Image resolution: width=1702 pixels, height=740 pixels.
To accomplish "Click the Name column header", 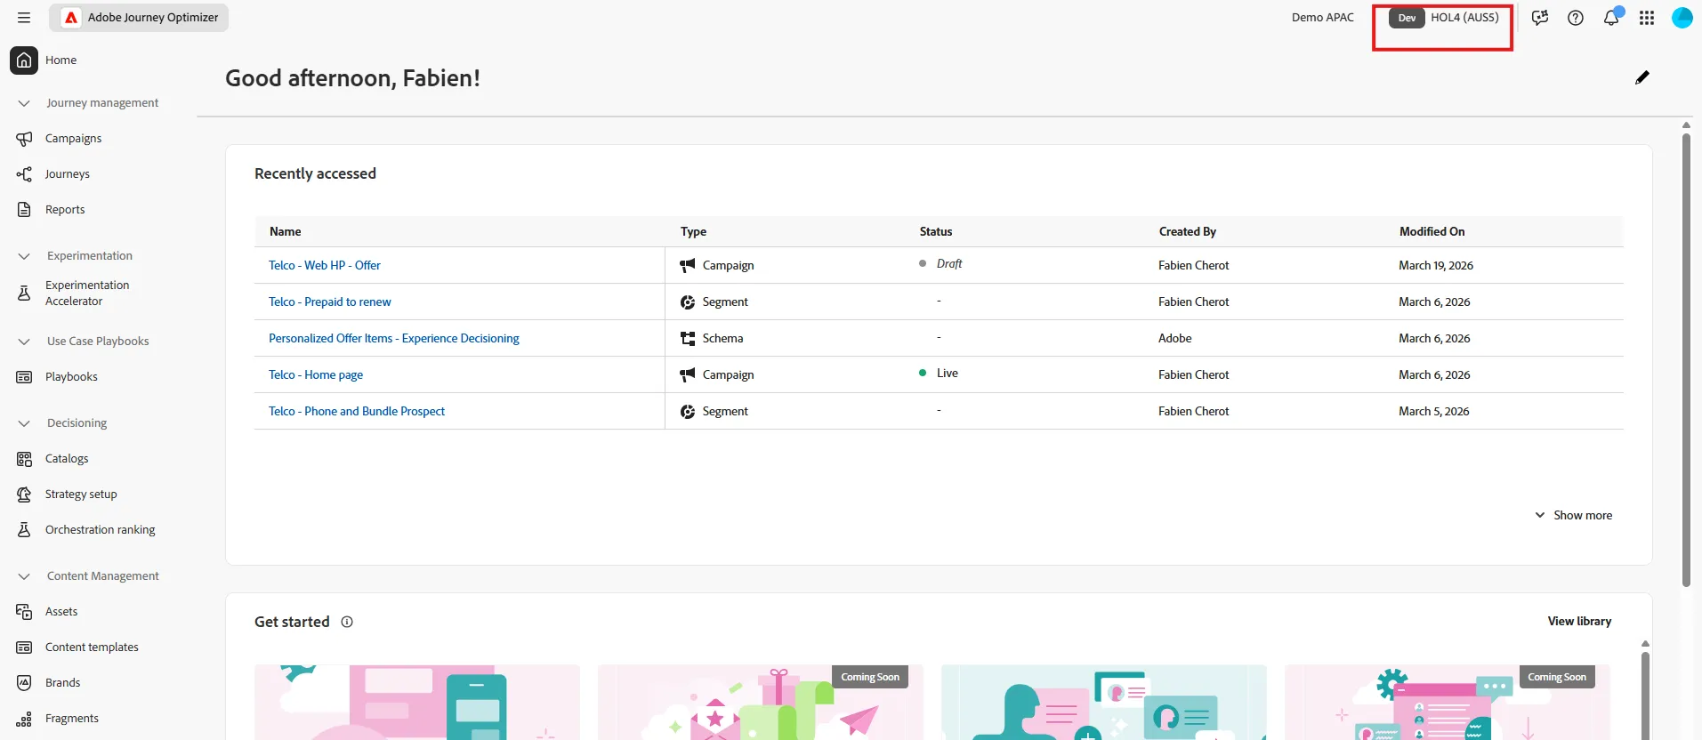I will coord(286,231).
